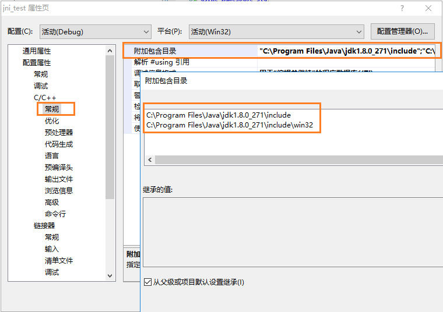Toggle 从父级或项目默认设置继承(I) checkbox
Screen dimensions: 443x312
pos(147,282)
